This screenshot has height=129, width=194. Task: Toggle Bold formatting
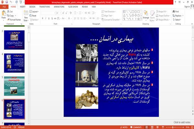(x=42, y=18)
